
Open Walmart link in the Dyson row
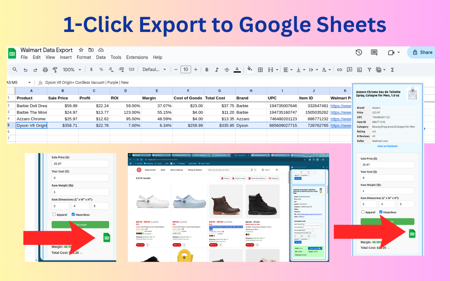coord(341,125)
